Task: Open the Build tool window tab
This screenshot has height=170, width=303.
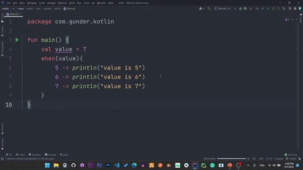Action: [64, 154]
